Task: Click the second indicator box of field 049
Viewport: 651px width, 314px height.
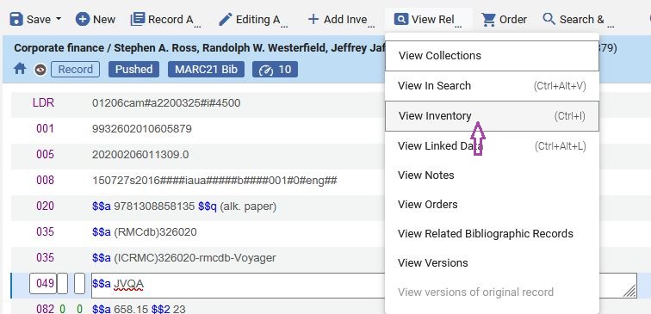Action: (80, 284)
